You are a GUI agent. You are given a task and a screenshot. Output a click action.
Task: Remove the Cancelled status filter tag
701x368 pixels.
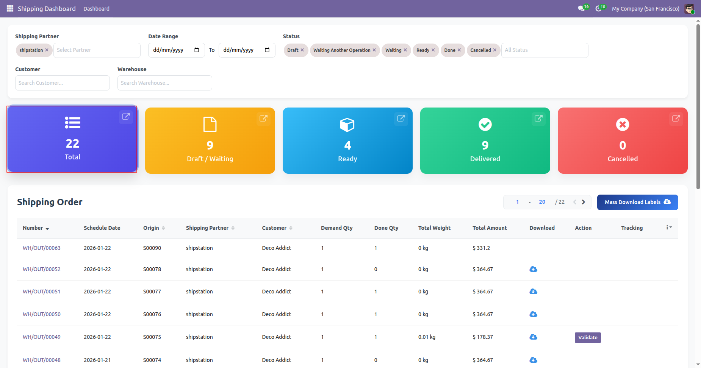(x=495, y=50)
